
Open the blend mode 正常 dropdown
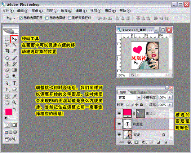[129, 97]
